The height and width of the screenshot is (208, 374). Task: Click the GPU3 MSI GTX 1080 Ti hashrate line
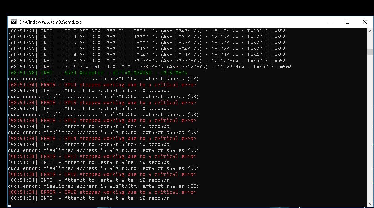147,49
